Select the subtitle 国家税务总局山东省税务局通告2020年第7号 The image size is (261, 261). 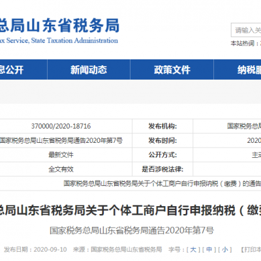click(x=132, y=230)
